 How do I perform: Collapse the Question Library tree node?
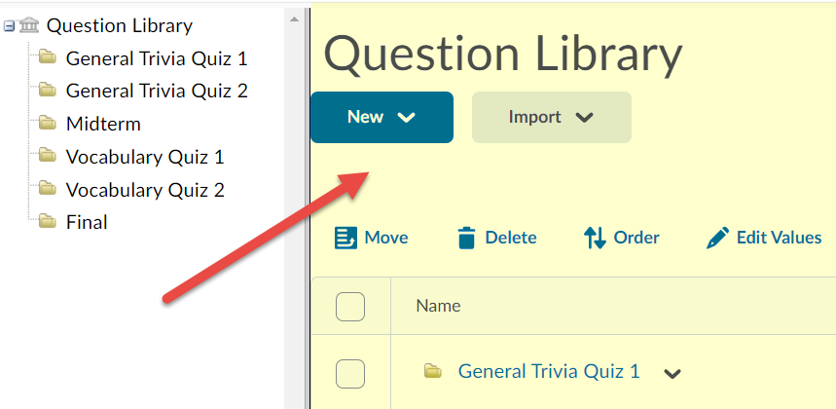point(9,26)
